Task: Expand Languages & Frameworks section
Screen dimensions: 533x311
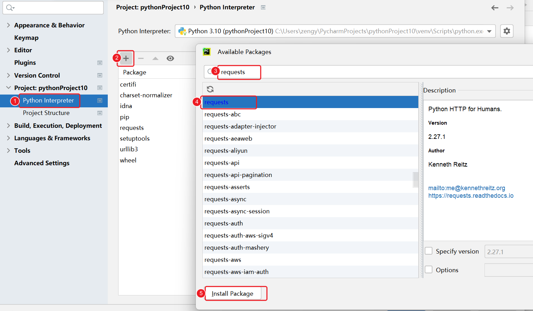Action: click(8, 138)
